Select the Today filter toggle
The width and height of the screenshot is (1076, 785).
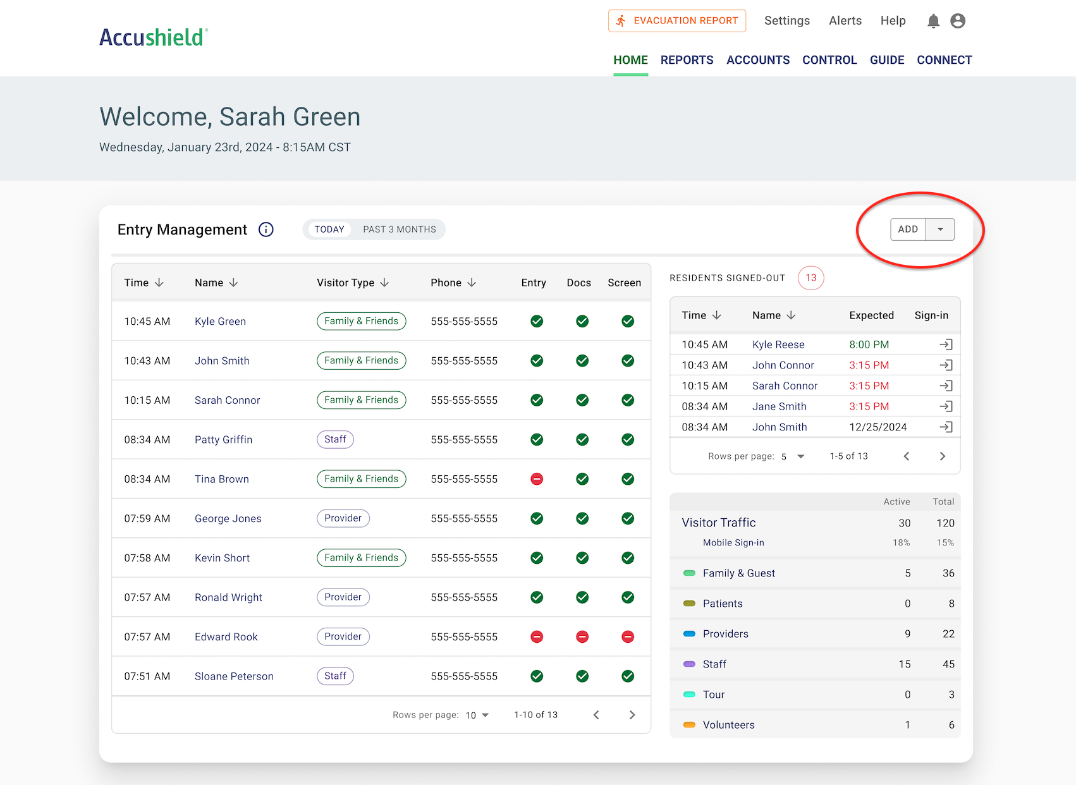[x=329, y=229]
